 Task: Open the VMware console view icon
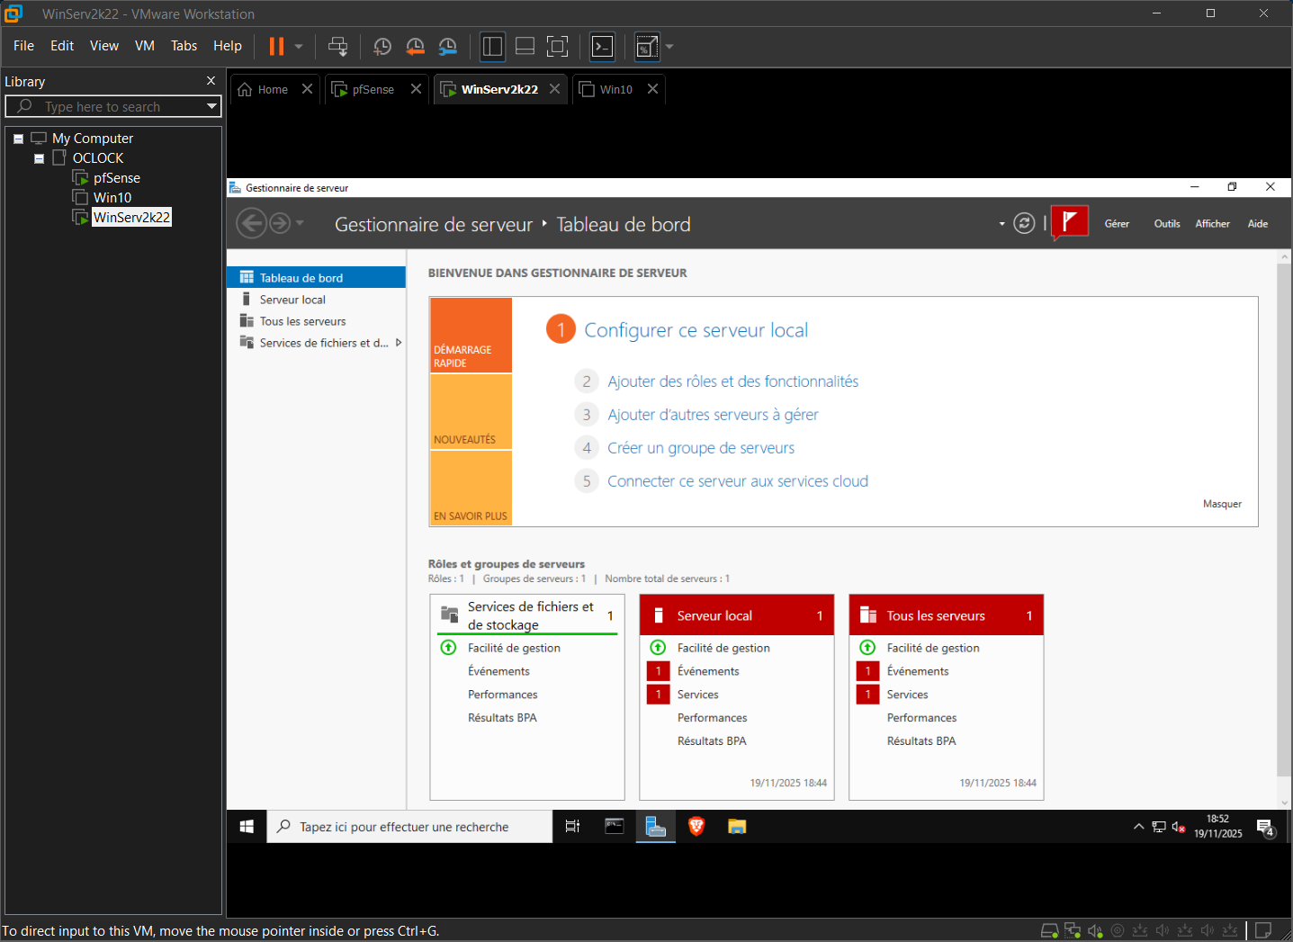(x=602, y=47)
